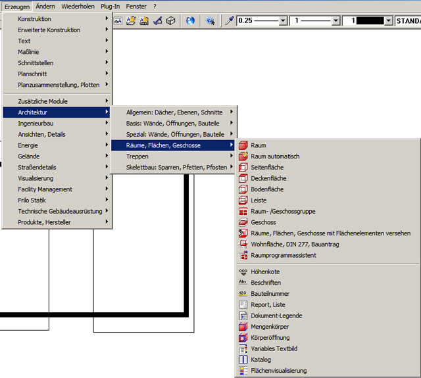Click the Geschoss menu icon
The image size is (421, 378).
243,222
